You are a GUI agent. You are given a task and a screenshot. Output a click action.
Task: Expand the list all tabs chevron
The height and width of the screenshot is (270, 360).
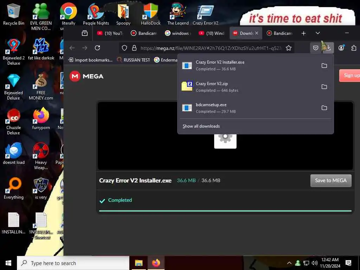[x=318, y=33]
